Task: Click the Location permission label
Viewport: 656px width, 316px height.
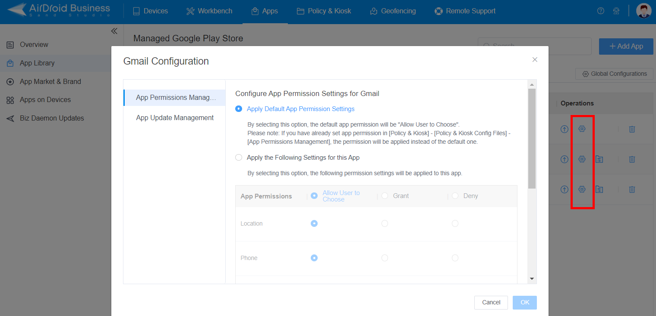Action: [252, 223]
